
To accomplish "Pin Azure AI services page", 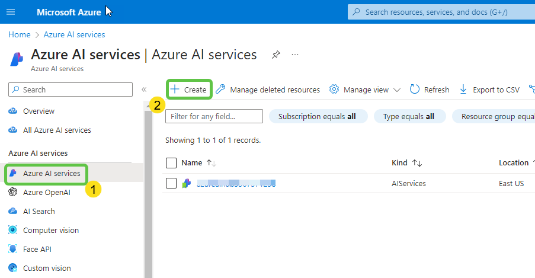I will (x=275, y=55).
